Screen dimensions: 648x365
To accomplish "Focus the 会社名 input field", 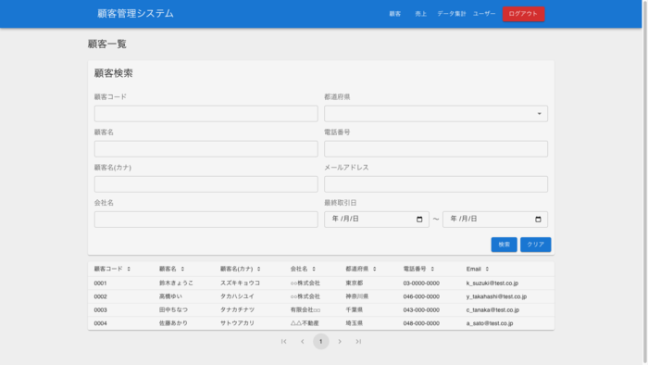I will tap(206, 220).
